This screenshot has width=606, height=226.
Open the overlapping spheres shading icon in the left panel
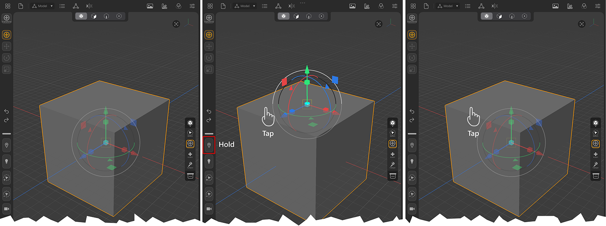179,6
